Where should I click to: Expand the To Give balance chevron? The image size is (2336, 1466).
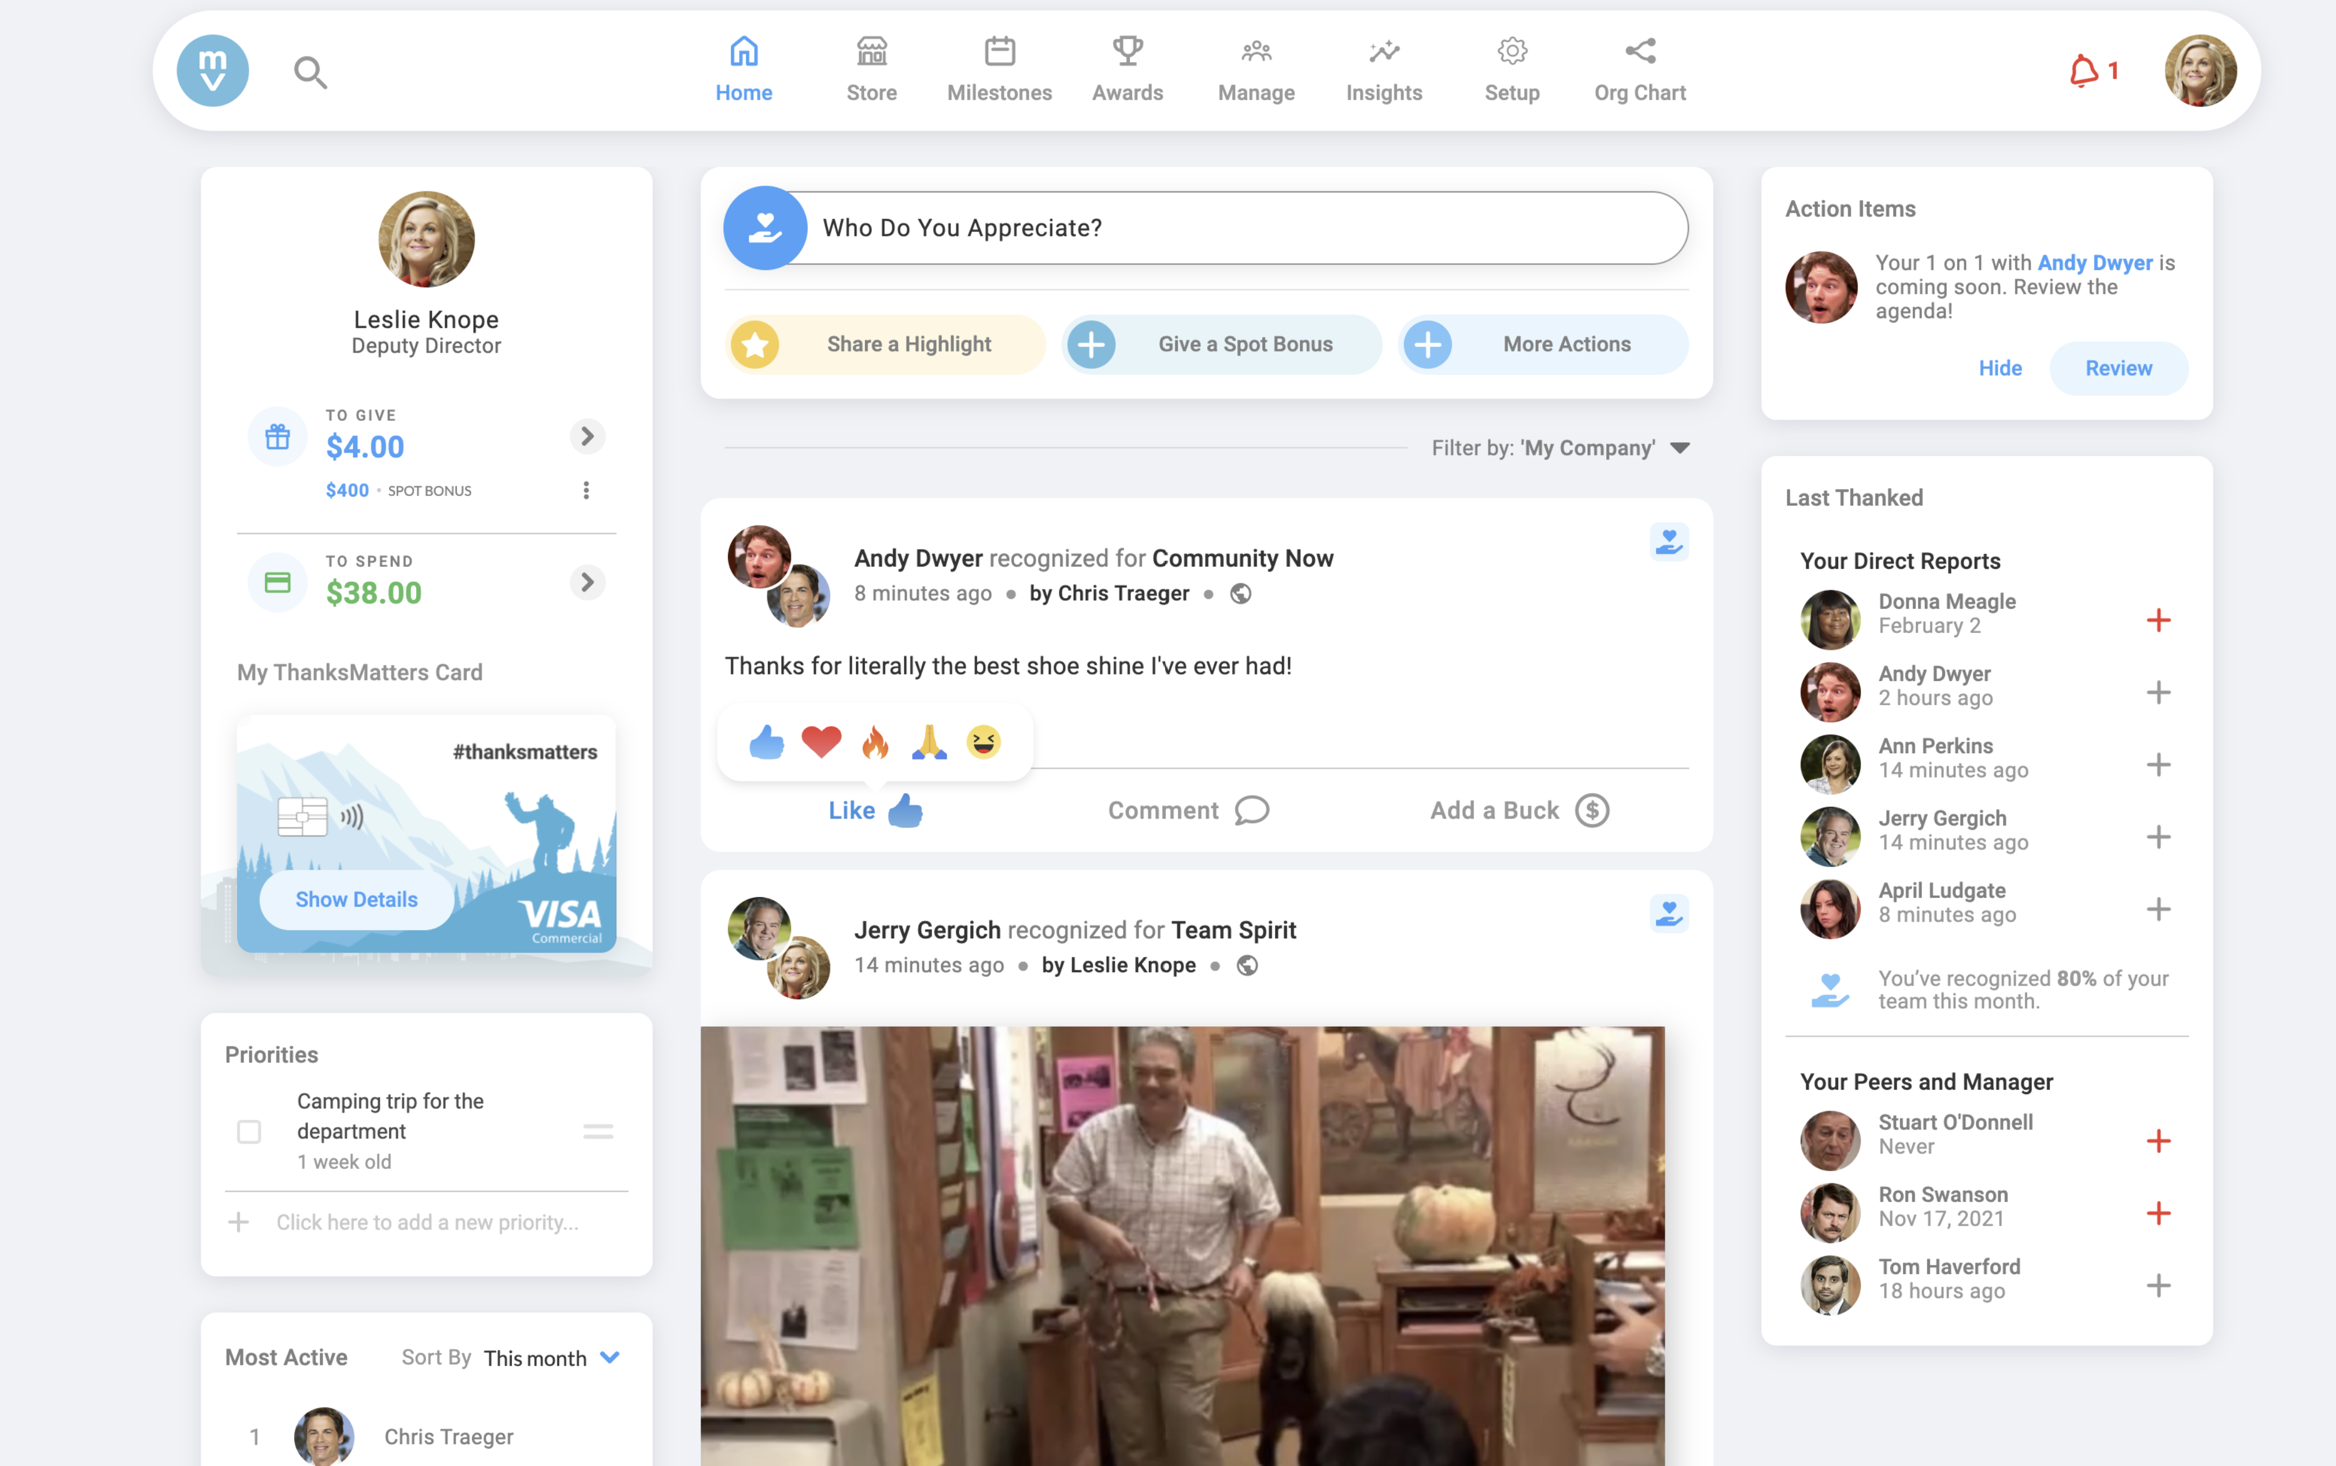tap(587, 436)
